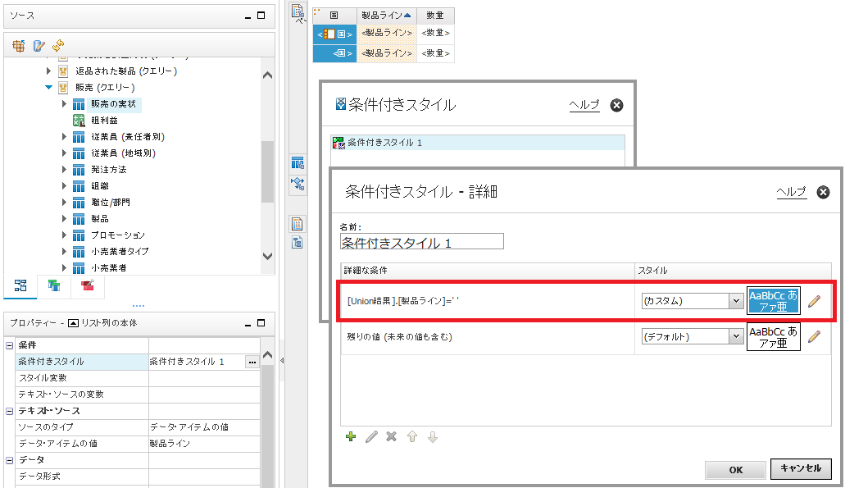Select the [Union結果].[製品ライン]=' ' condition row
The height and width of the screenshot is (488, 845).
pyautogui.click(x=488, y=301)
